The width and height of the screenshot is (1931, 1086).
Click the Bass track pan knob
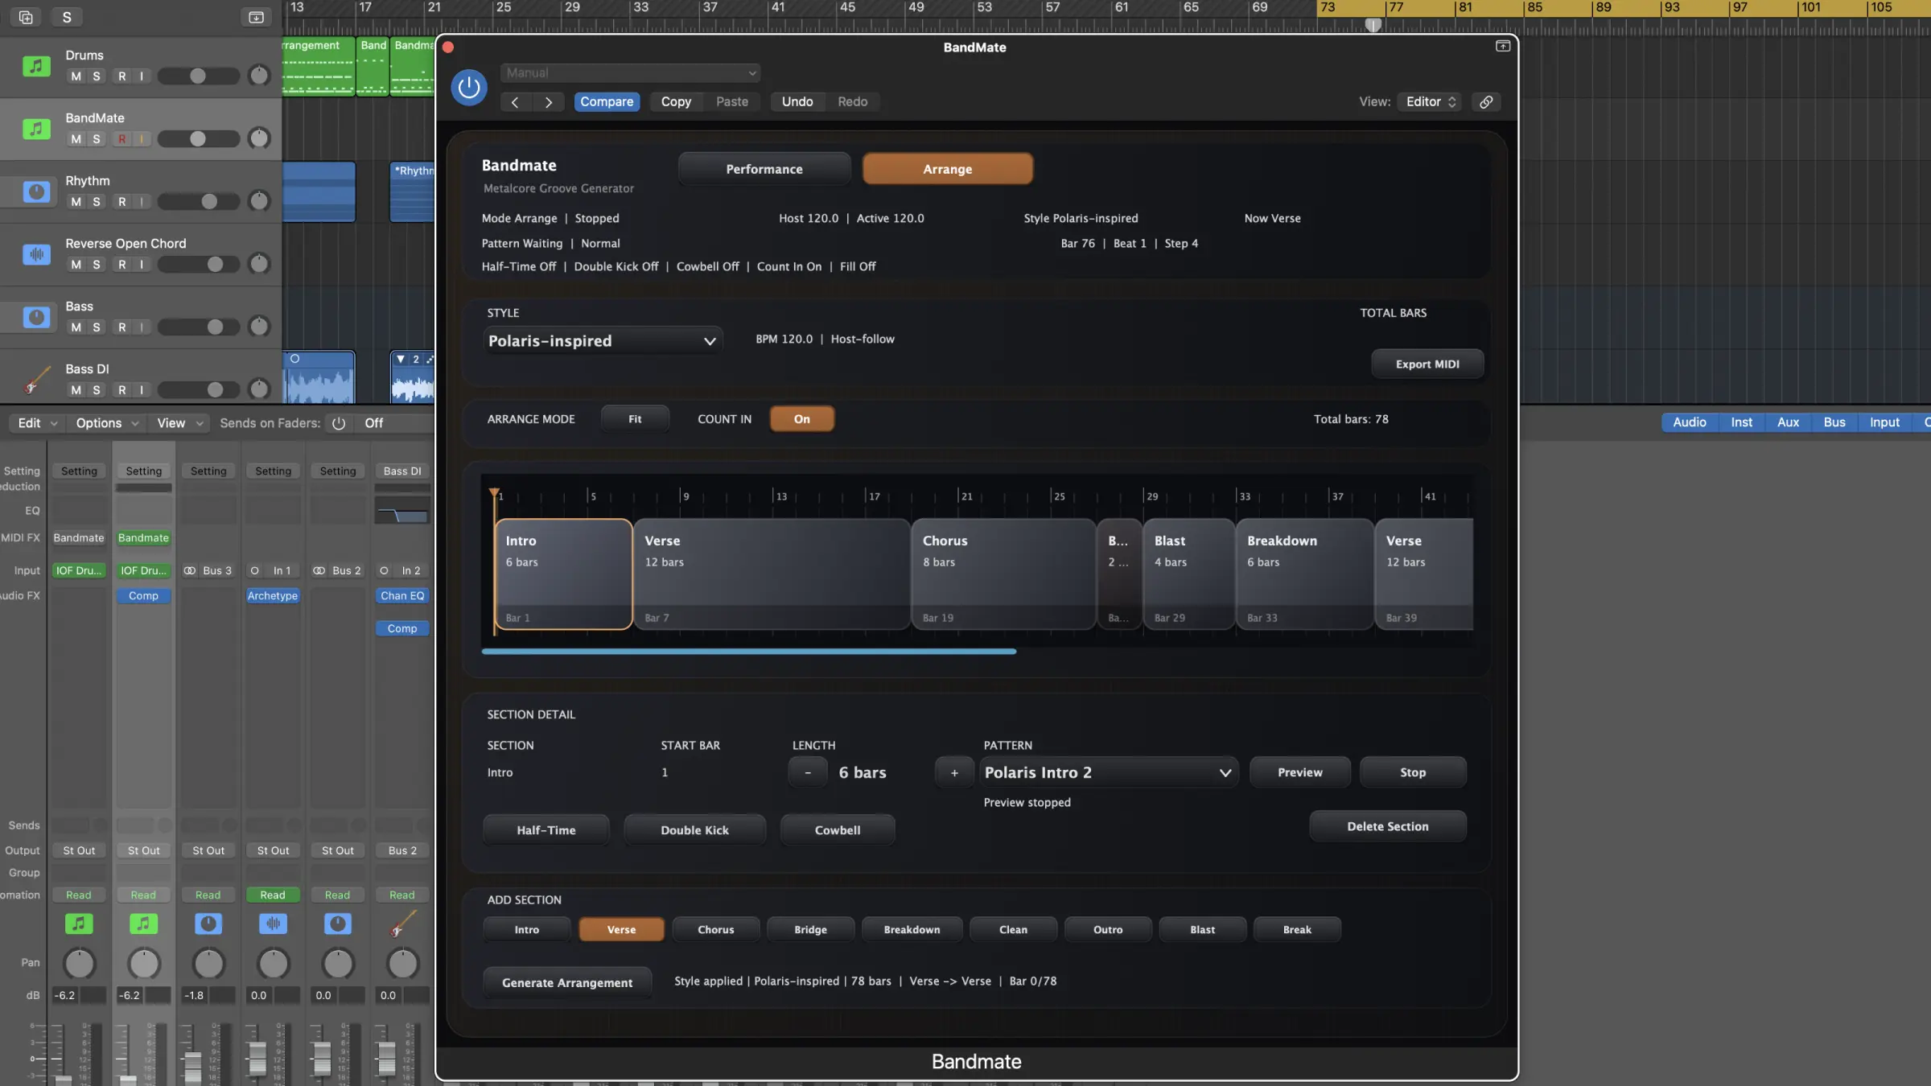(259, 327)
